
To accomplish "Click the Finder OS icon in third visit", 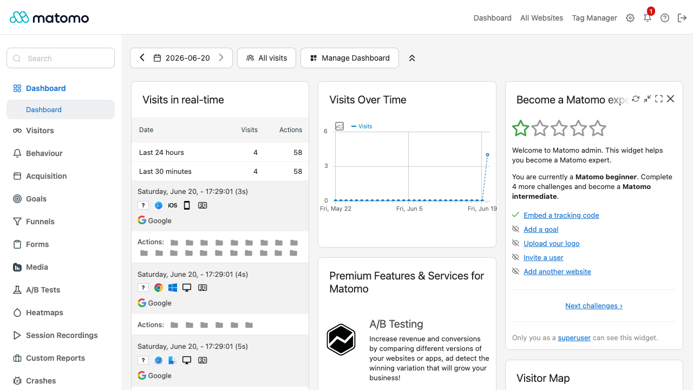I will (173, 360).
